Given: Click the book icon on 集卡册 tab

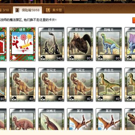Looking at the screenshot, I should click(48, 10).
